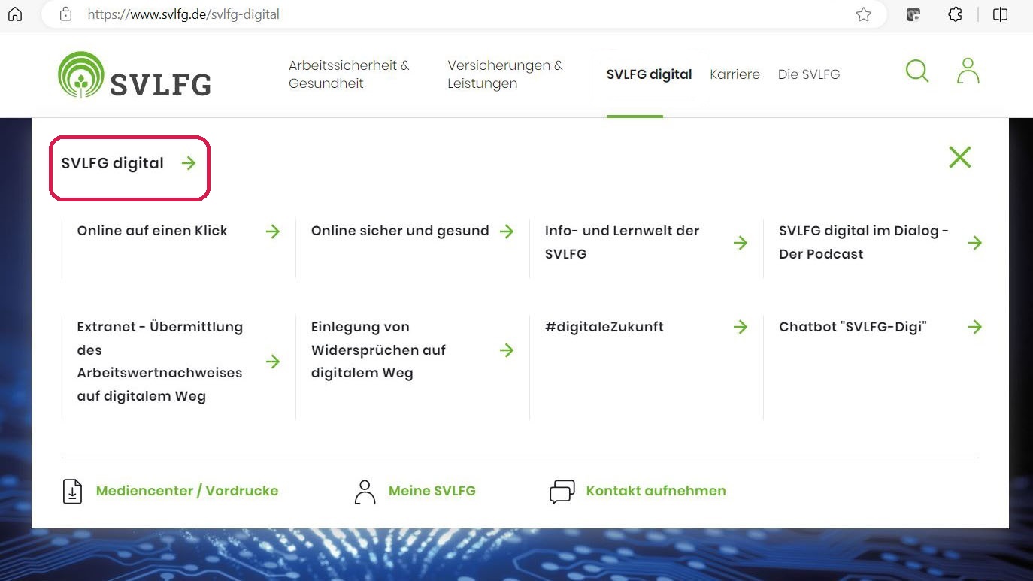Image resolution: width=1033 pixels, height=581 pixels.
Task: Go to Online auf einen Klick
Action: click(153, 231)
